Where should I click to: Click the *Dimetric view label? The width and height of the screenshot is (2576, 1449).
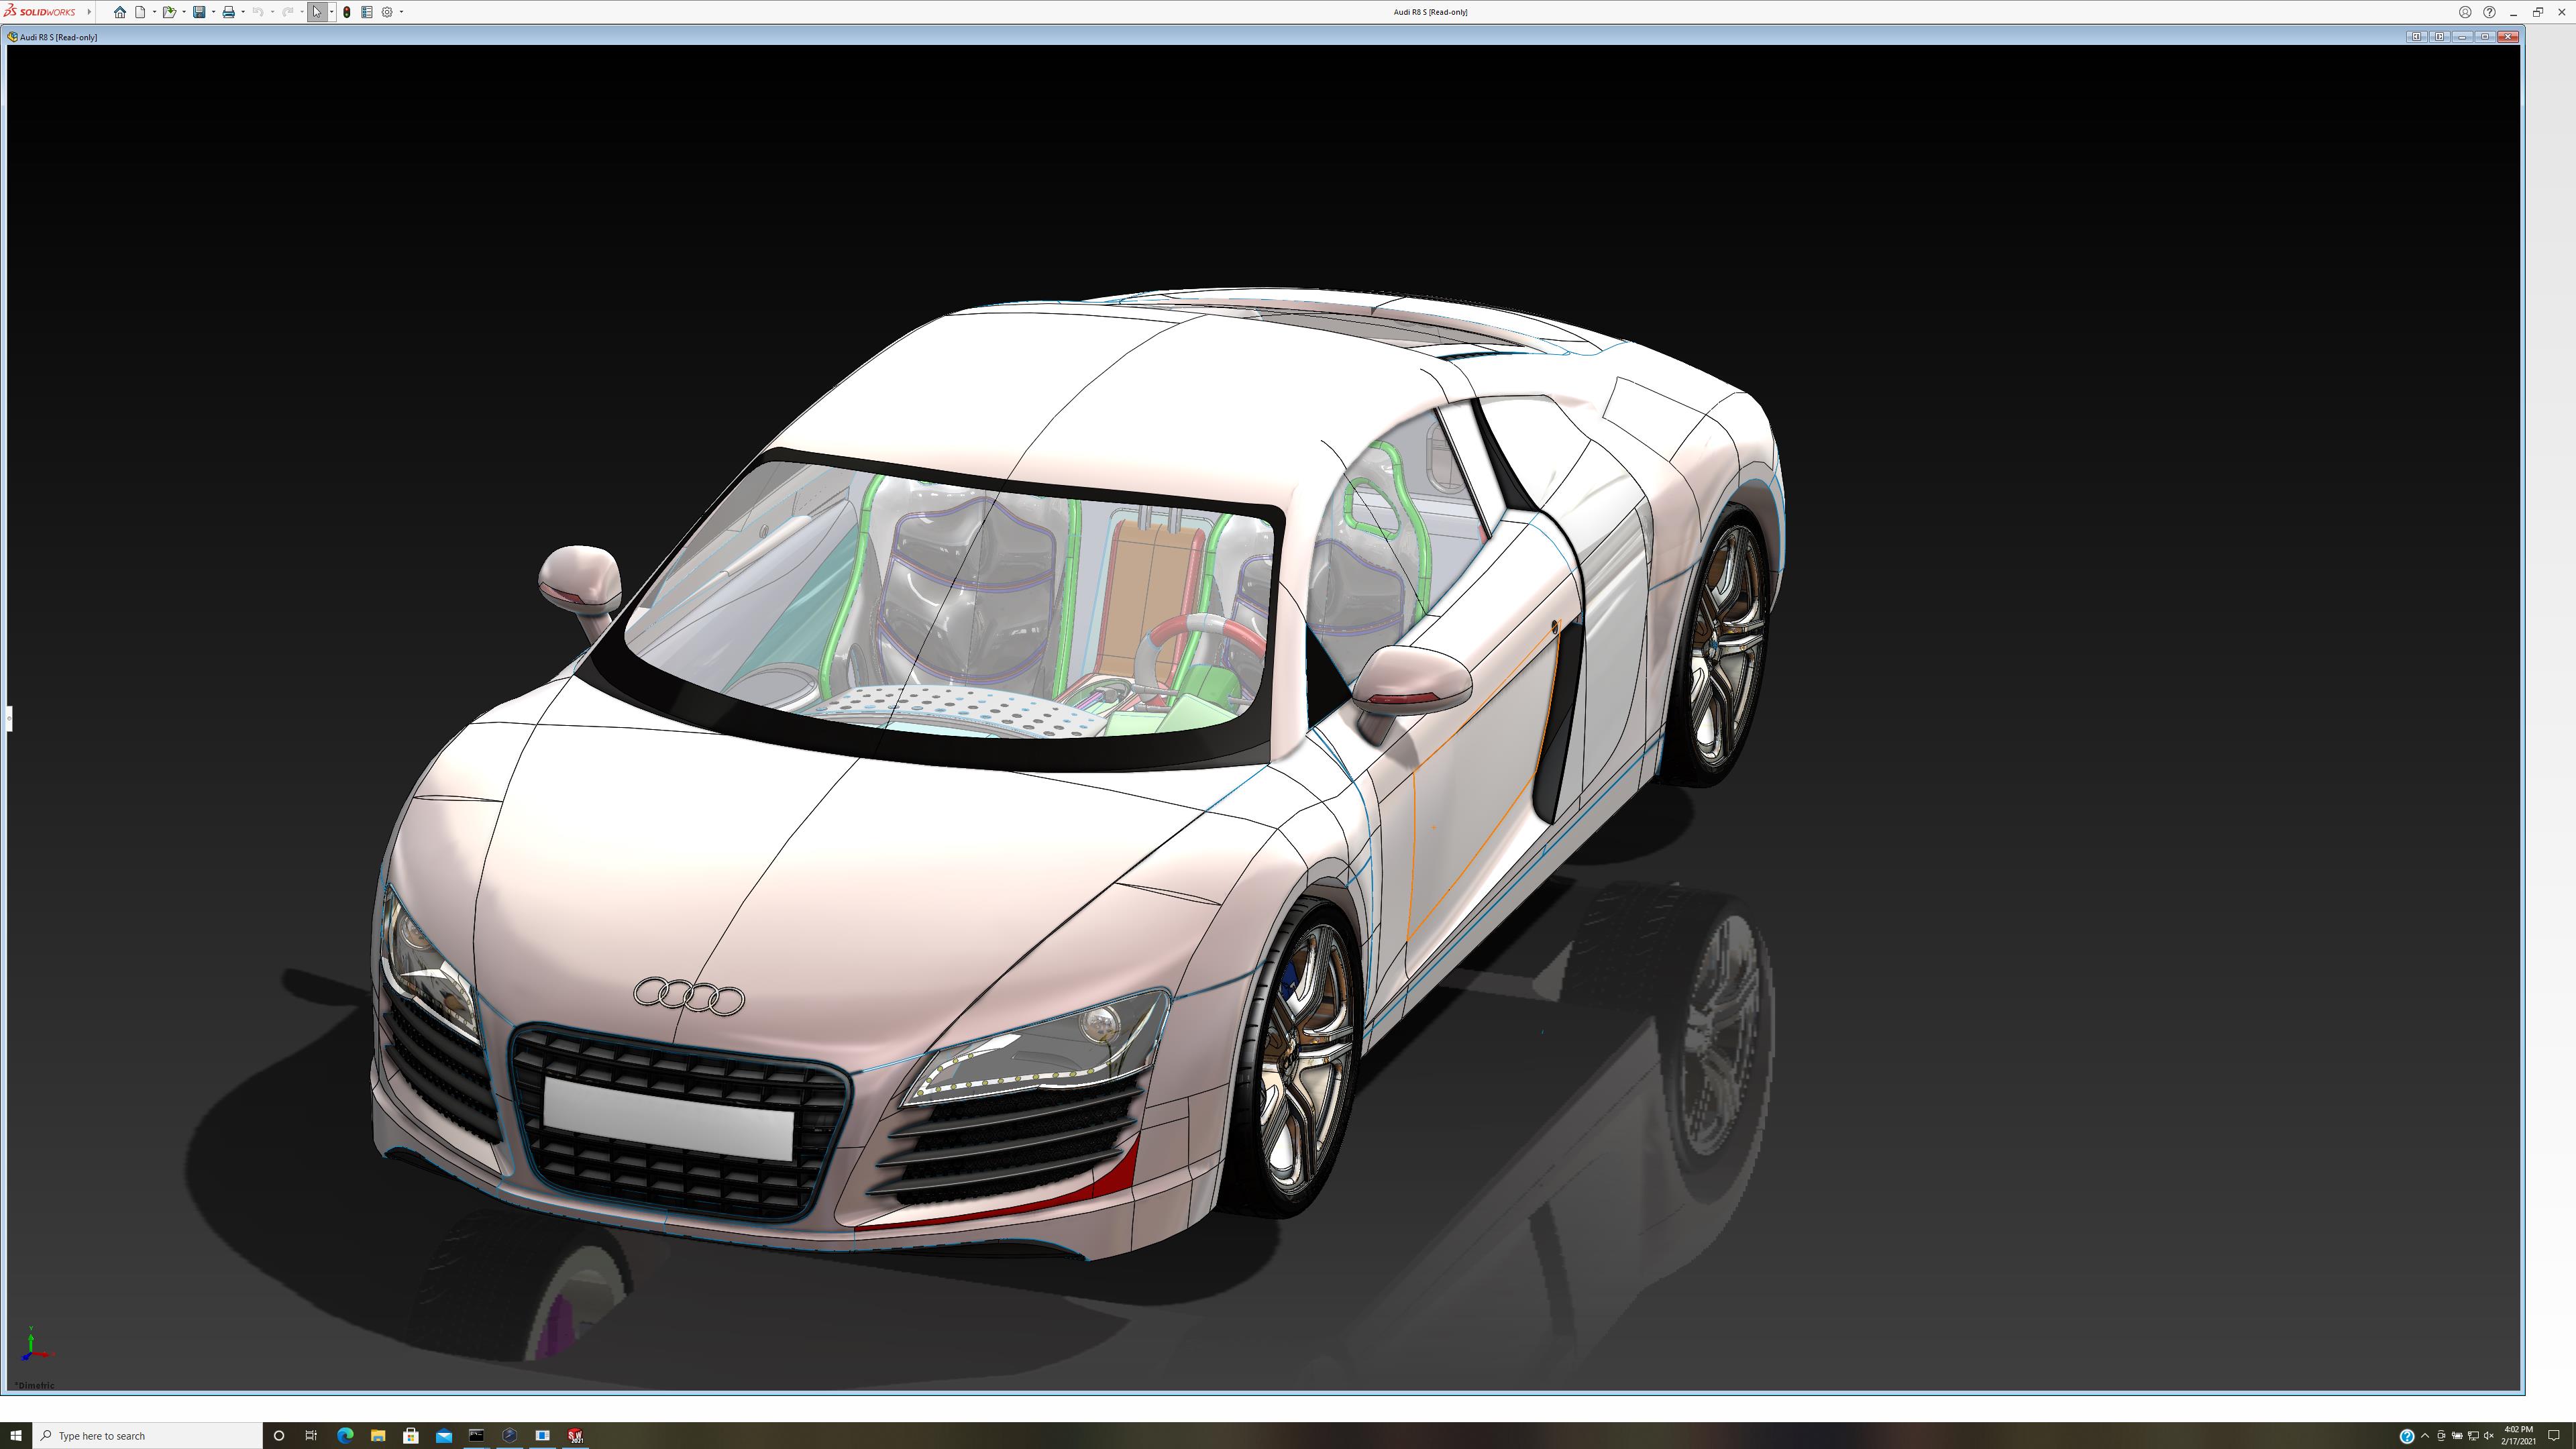tap(34, 1385)
